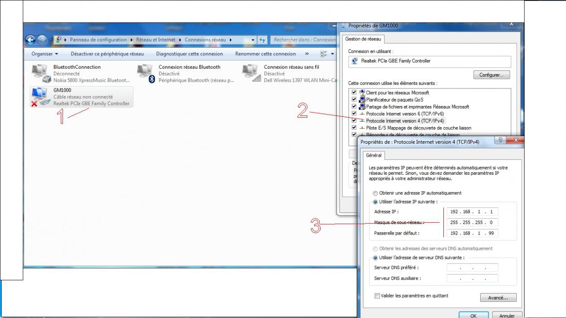Image resolution: width=566 pixels, height=318 pixels.
Task: Check Valider les paramètres en quittant
Action: tap(377, 296)
